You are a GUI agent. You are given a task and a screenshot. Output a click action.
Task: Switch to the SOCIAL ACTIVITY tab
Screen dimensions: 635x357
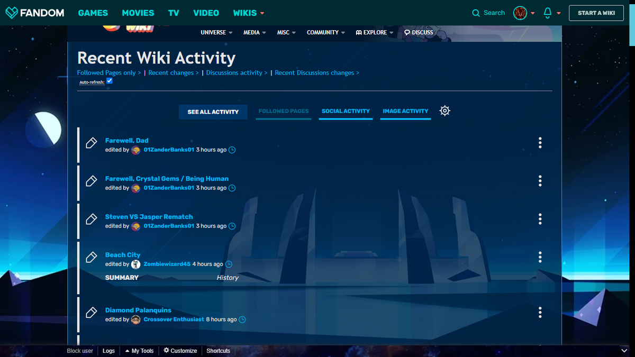[x=346, y=111]
